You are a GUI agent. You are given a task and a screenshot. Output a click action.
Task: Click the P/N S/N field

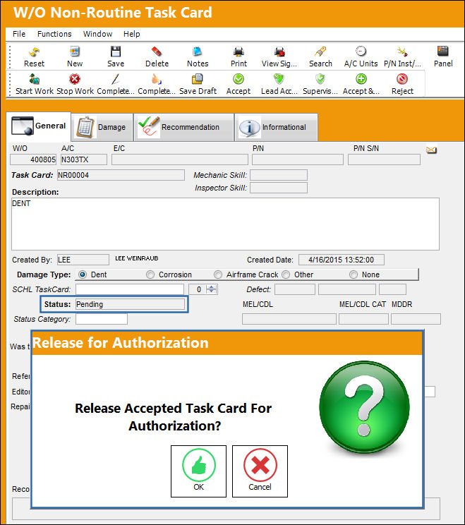(x=384, y=159)
